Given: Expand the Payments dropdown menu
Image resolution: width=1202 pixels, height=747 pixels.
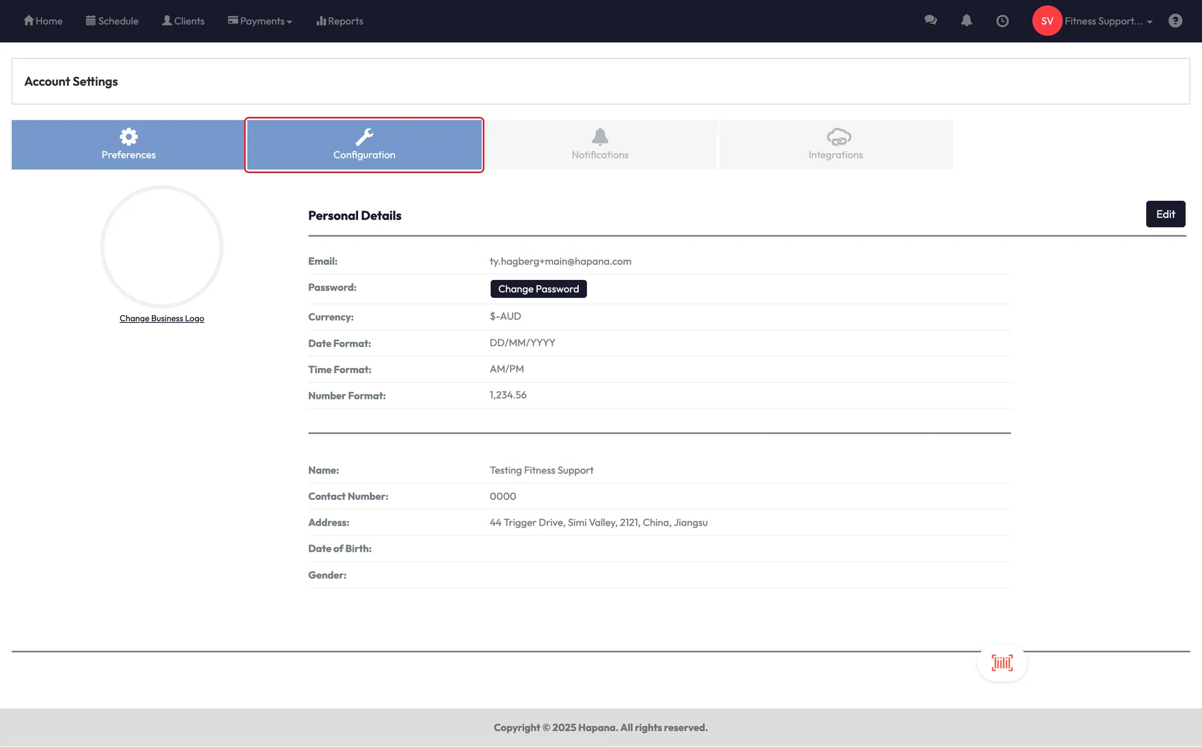Looking at the screenshot, I should (x=260, y=21).
